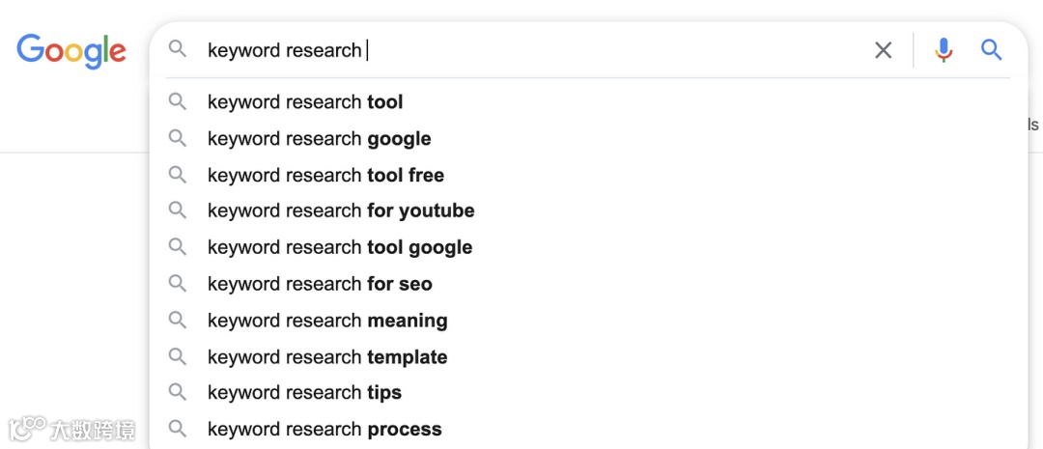1043x449 pixels.
Task: Choose "keyword research google" suggestion
Action: click(319, 139)
